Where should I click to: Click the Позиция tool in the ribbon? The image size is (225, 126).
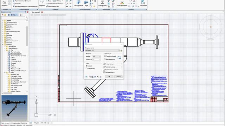point(17,3)
